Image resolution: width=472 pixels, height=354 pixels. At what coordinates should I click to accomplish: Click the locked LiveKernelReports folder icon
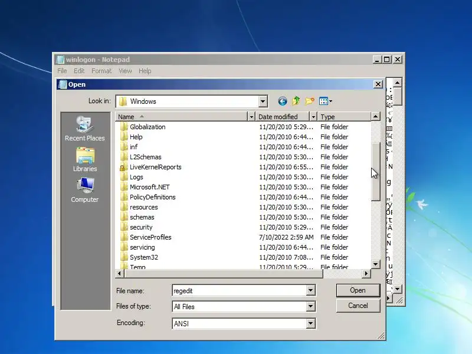click(x=123, y=167)
